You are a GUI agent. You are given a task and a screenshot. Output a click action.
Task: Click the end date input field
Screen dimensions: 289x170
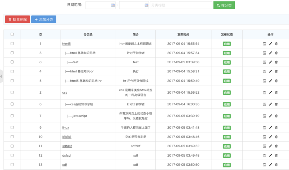click(x=134, y=5)
